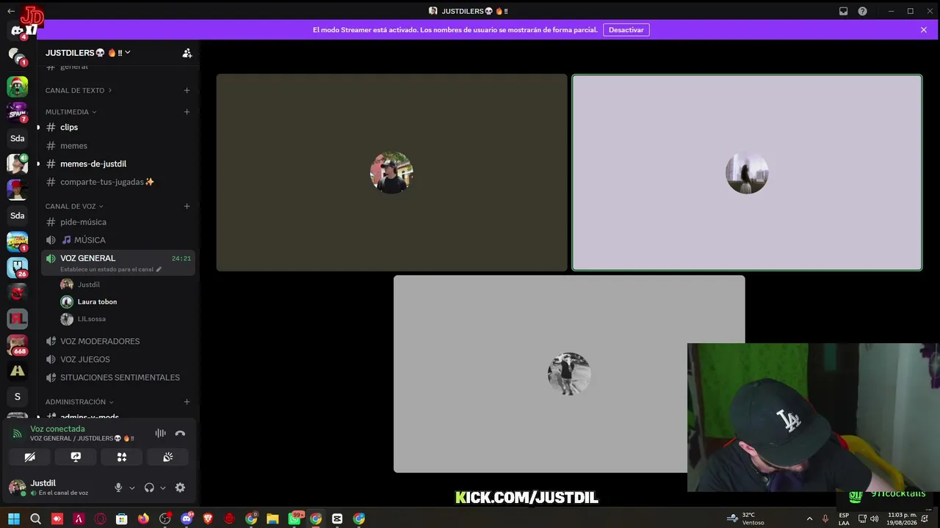Open the Windows Start menu
This screenshot has width=940, height=528.
(14, 518)
